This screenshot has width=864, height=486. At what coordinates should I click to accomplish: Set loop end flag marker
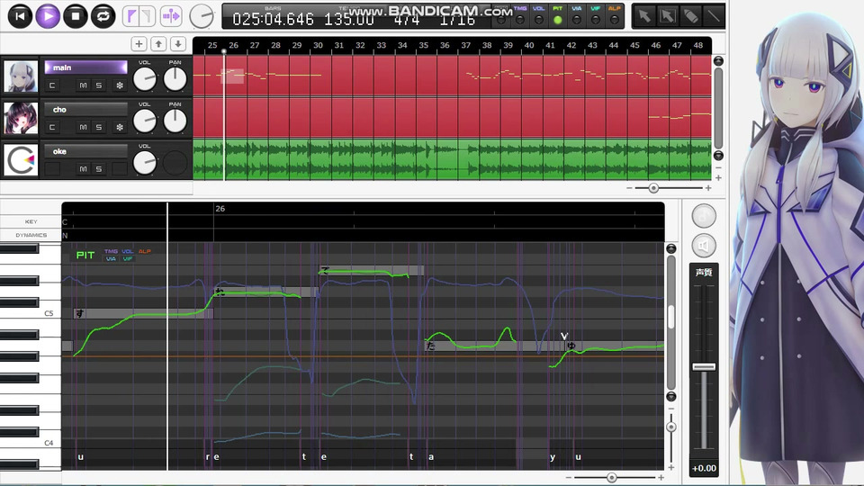(x=147, y=16)
